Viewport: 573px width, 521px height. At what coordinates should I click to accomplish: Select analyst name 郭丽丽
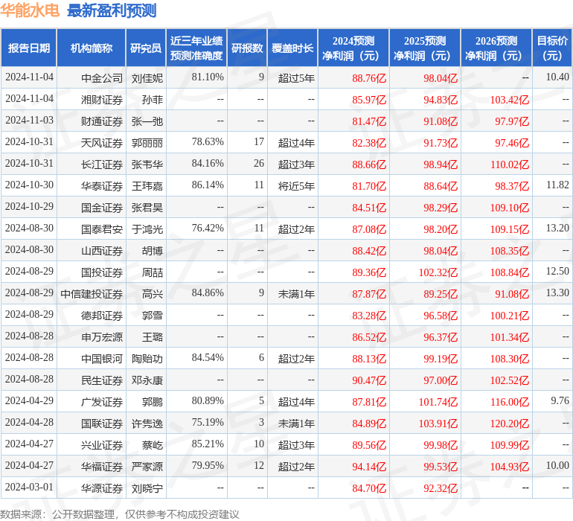(147, 143)
